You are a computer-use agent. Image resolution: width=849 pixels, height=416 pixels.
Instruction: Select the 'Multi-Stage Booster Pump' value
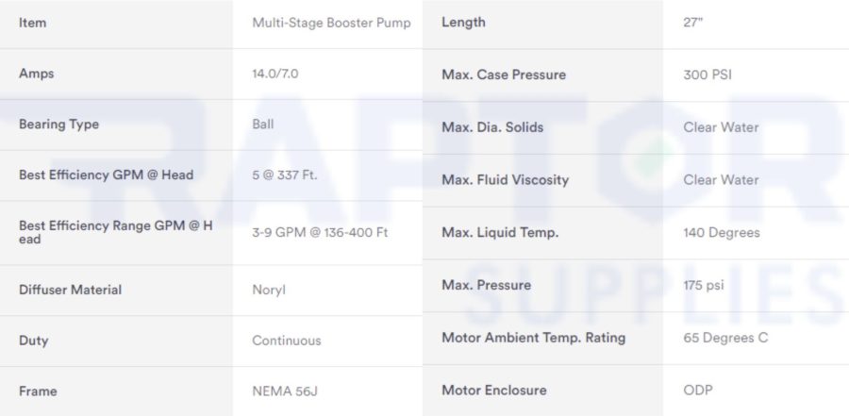pos(331,23)
